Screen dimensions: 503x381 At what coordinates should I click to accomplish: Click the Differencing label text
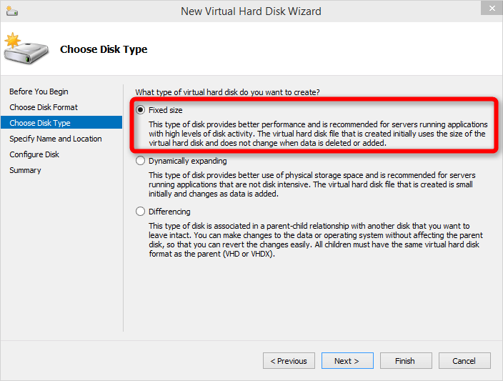[169, 212]
